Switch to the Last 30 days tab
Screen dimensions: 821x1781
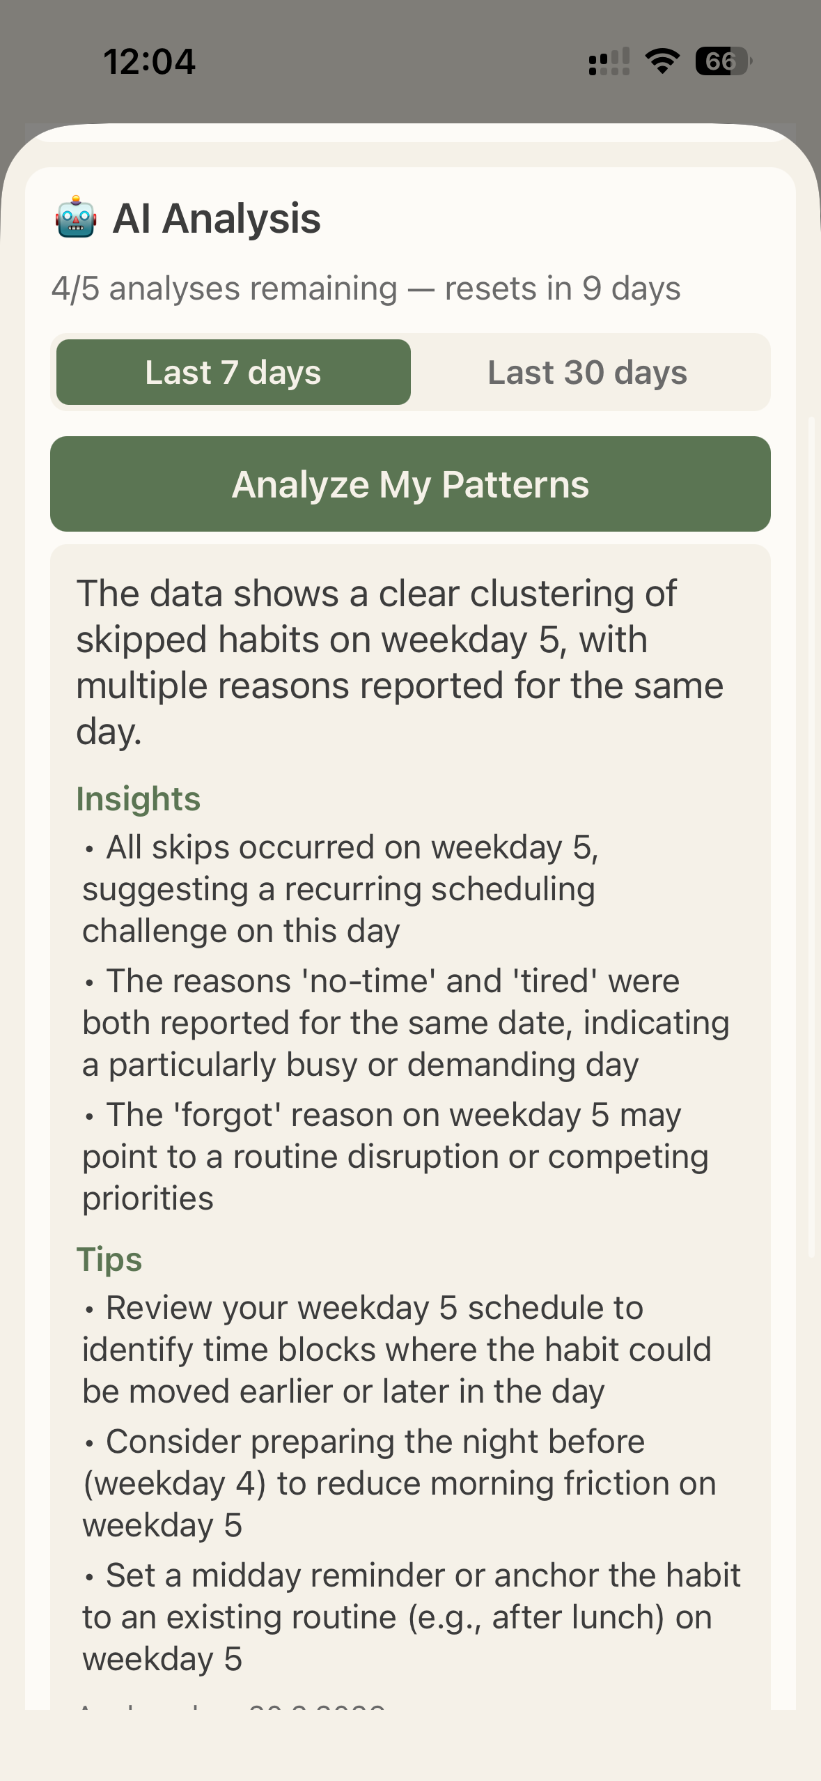tap(587, 372)
